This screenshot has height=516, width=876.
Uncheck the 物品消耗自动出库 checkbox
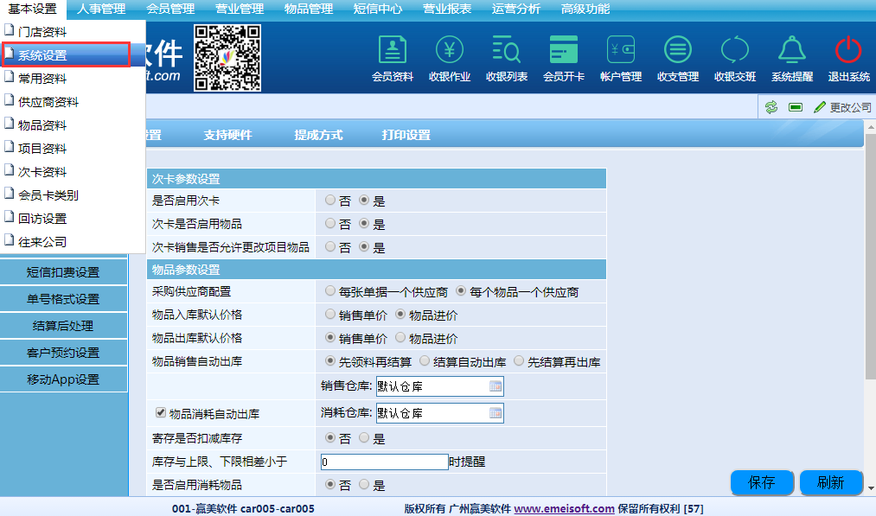tap(160, 413)
